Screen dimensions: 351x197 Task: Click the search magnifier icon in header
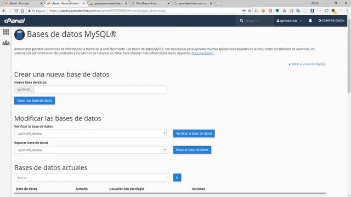click(x=241, y=21)
